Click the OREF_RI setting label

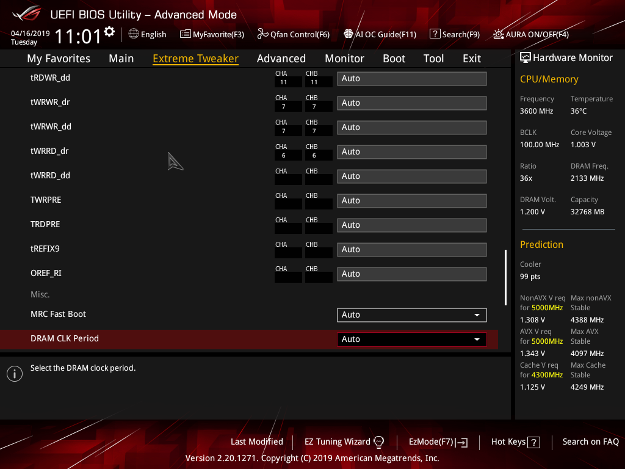pyautogui.click(x=46, y=273)
